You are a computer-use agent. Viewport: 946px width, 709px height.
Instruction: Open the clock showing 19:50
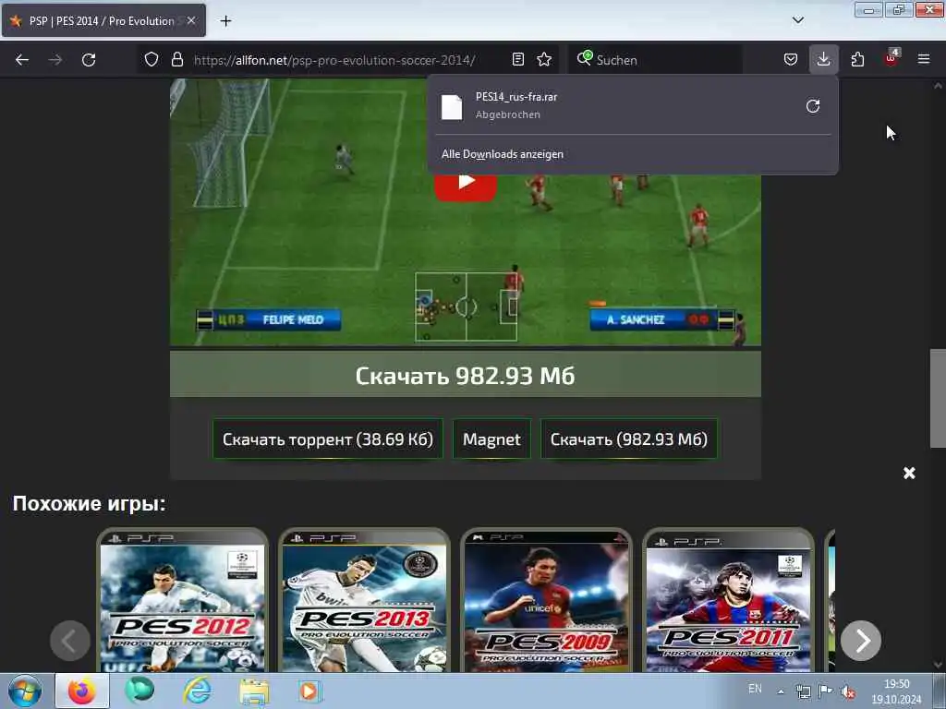(896, 691)
